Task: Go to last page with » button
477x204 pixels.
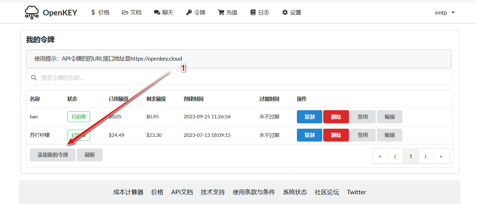Action: pos(441,156)
